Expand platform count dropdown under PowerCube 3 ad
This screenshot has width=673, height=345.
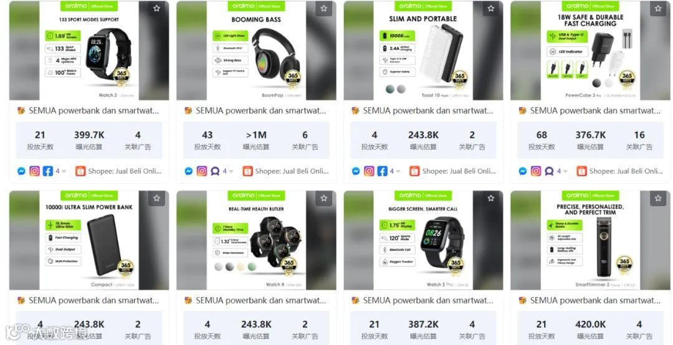coord(562,171)
